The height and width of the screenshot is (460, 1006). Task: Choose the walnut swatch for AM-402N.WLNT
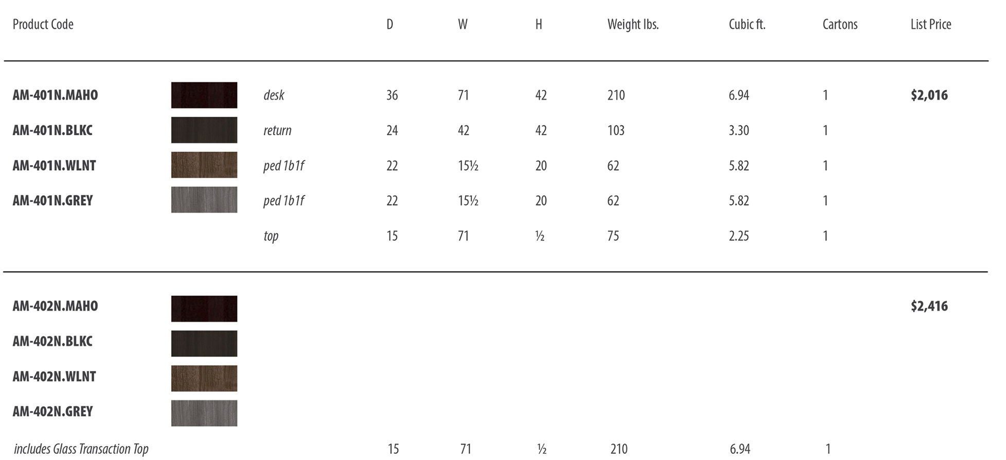(x=204, y=378)
